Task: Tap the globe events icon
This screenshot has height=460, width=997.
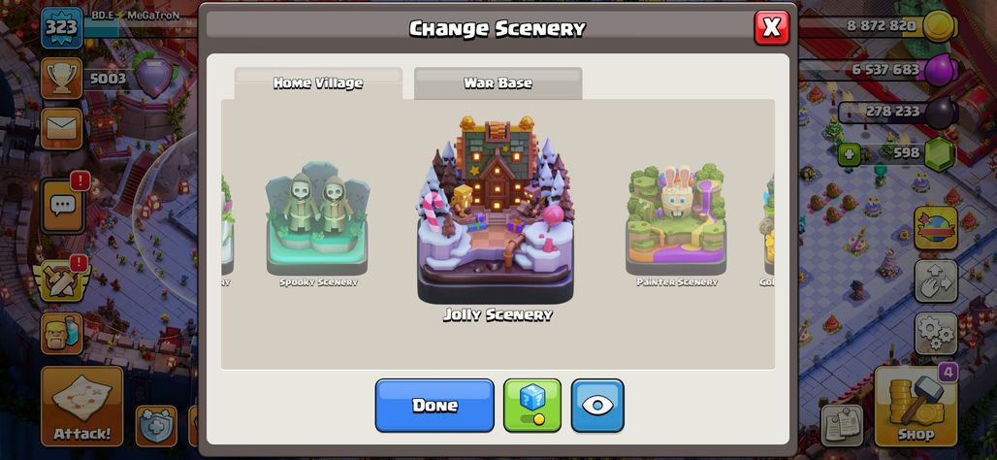Action: [936, 228]
